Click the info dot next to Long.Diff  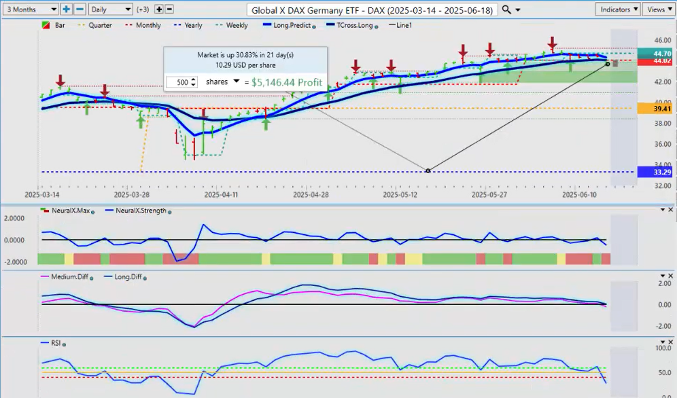pos(145,278)
